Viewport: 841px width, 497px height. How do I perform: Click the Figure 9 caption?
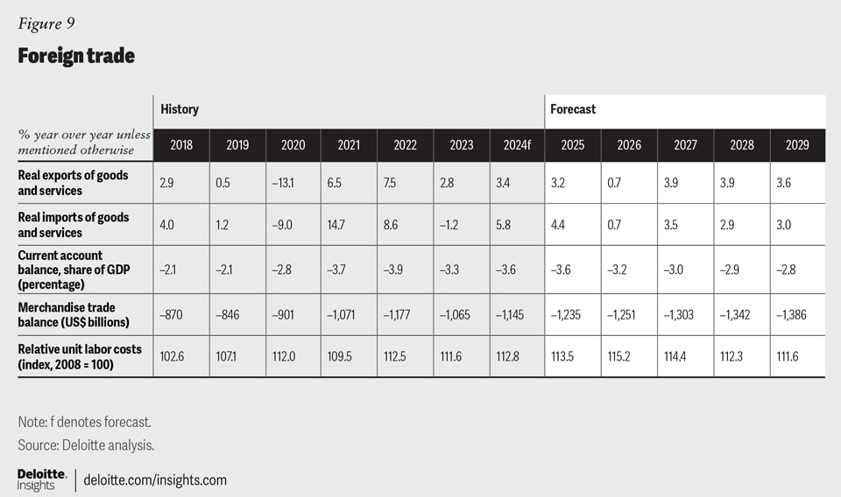pyautogui.click(x=45, y=23)
